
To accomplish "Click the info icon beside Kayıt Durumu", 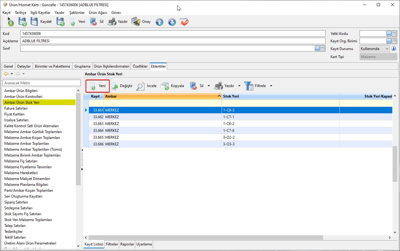I will pos(394,49).
